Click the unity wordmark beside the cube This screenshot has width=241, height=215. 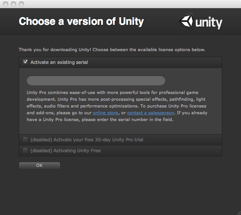(x=209, y=23)
